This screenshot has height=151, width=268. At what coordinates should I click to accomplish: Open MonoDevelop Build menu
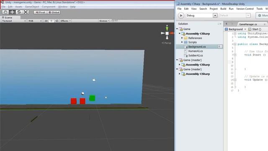pos(223,9)
